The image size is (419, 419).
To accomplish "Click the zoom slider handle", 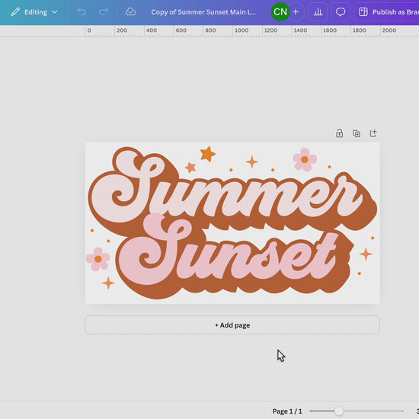I will click(339, 411).
